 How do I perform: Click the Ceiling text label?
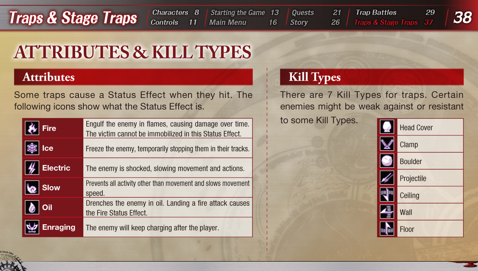tap(410, 195)
